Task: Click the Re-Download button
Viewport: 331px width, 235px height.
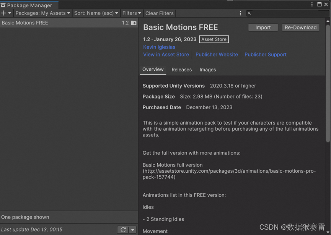Action: [x=301, y=28]
